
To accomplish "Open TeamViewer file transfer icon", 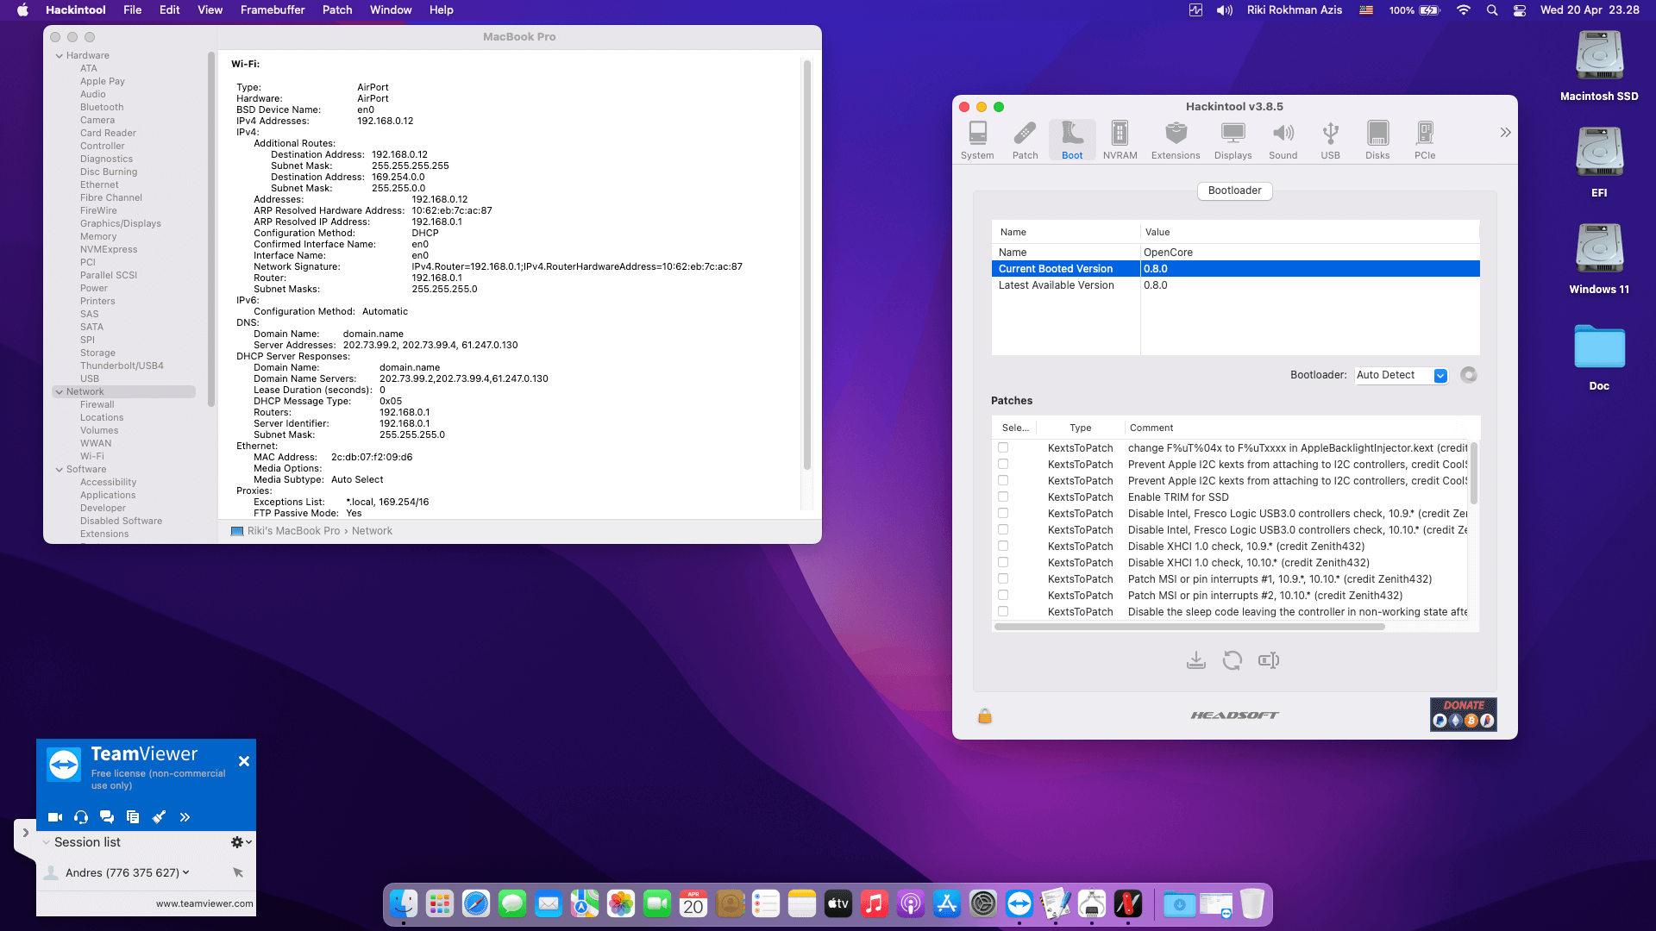I will pos(133,817).
